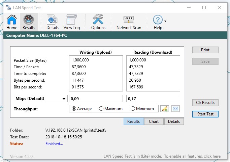This screenshot has height=162, width=230.
Task: Select the Minimum throughput radio button
Action: (x=133, y=109)
